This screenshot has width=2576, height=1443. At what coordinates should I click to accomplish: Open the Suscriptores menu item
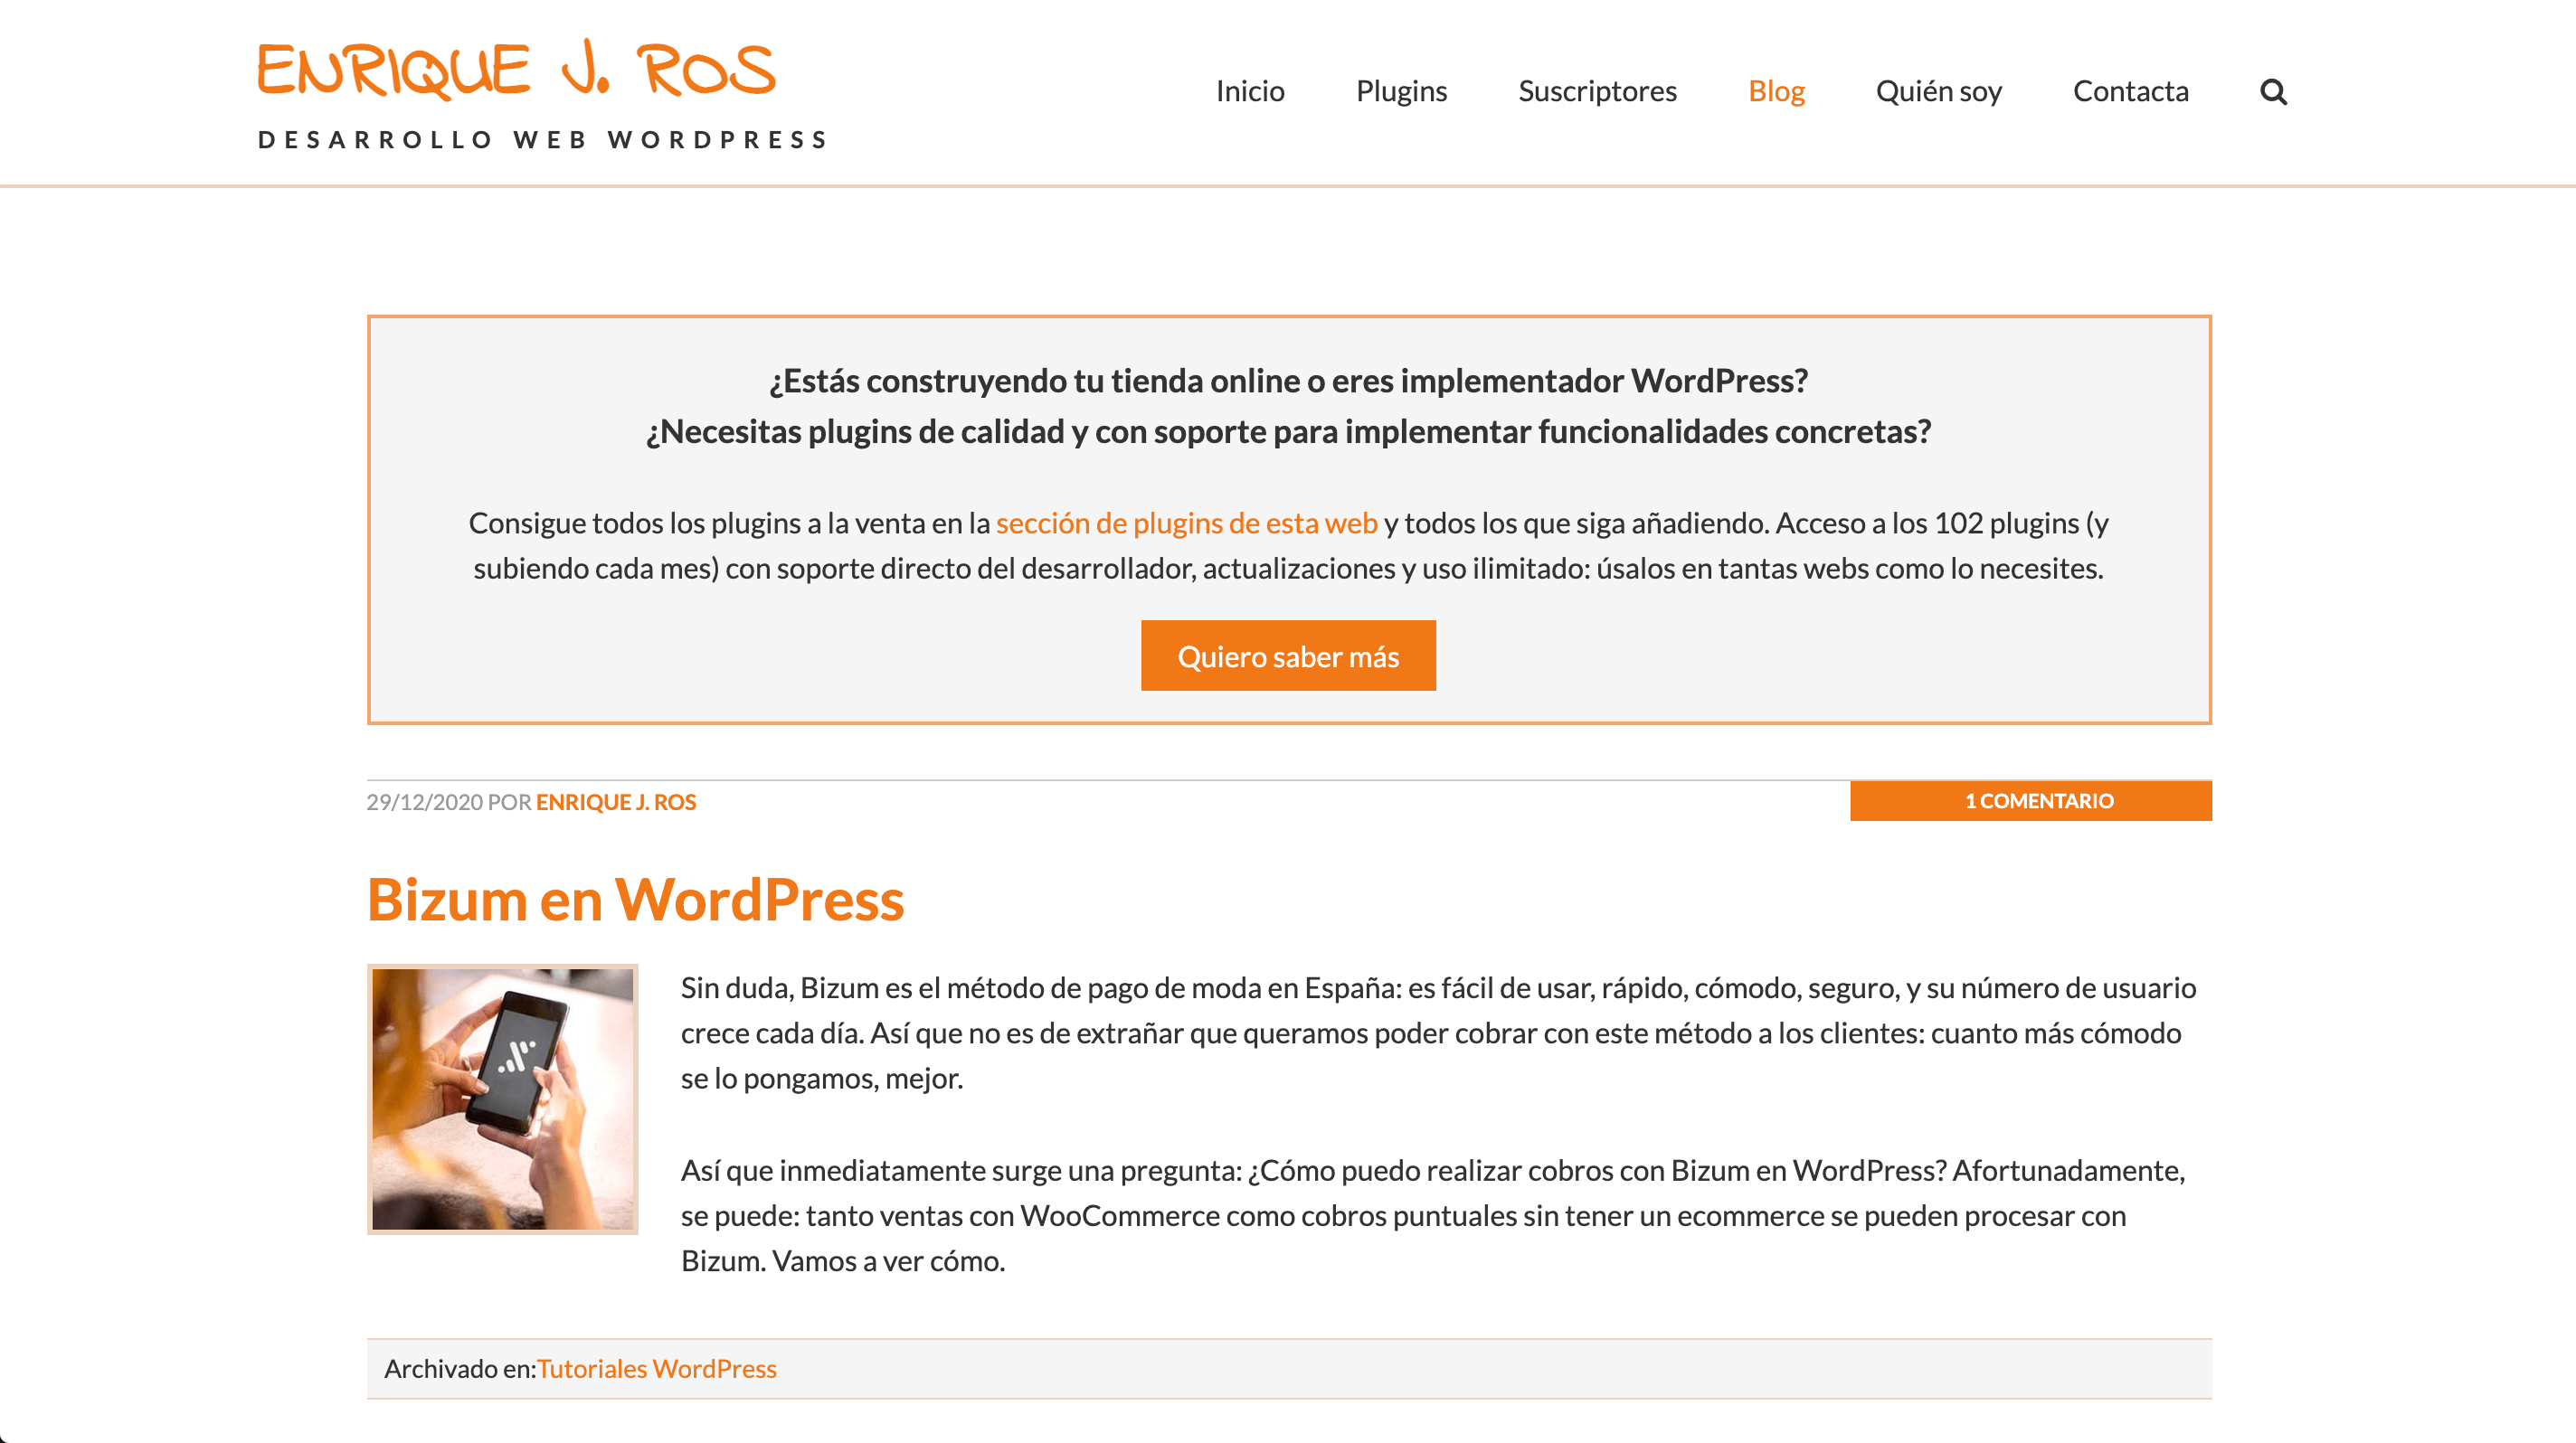point(1597,91)
